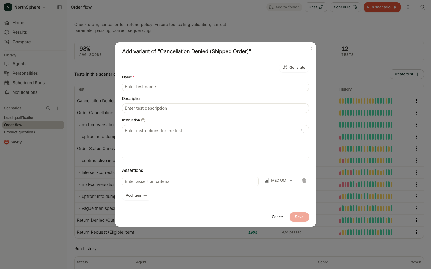Open row menu for vague then specific variant
Screen dimensions: 431x269
416,208
